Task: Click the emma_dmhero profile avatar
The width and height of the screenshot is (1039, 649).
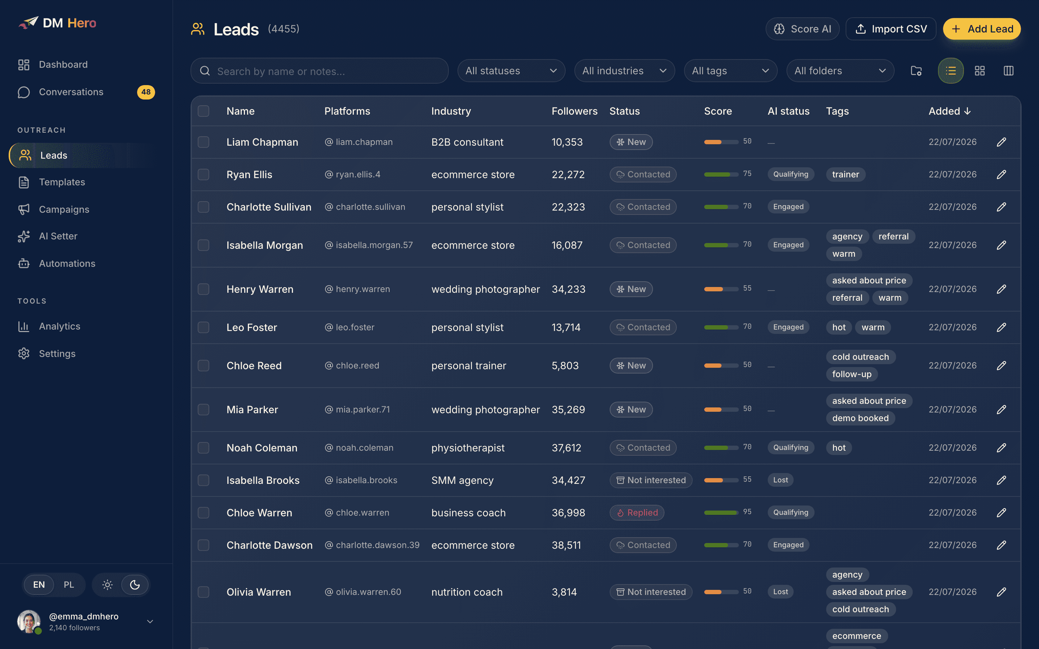Action: click(x=29, y=622)
